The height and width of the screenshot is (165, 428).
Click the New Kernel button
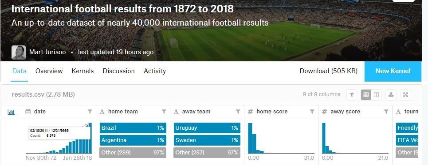pos(393,71)
